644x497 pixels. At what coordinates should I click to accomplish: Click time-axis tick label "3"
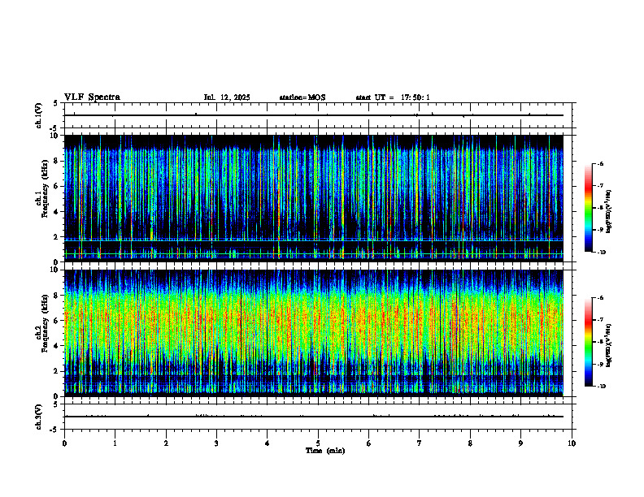click(216, 443)
